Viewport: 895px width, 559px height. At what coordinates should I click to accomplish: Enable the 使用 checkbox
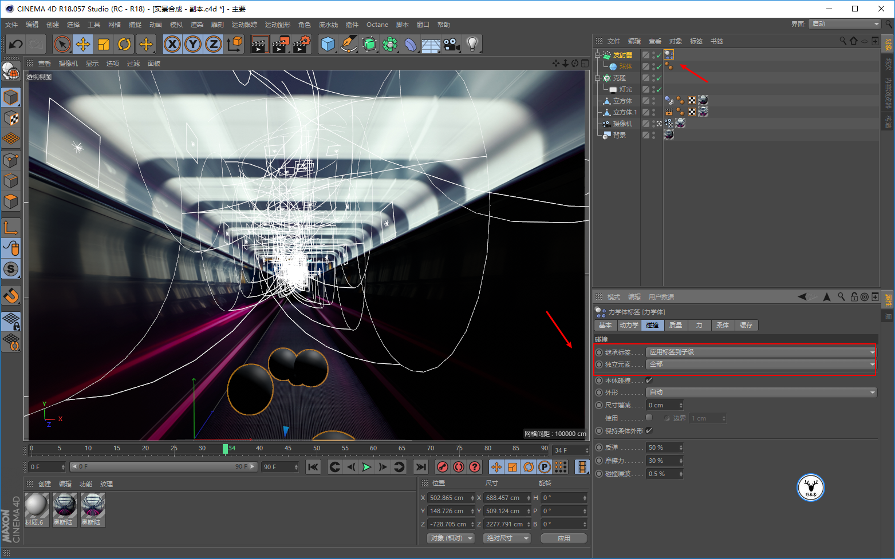(x=649, y=418)
